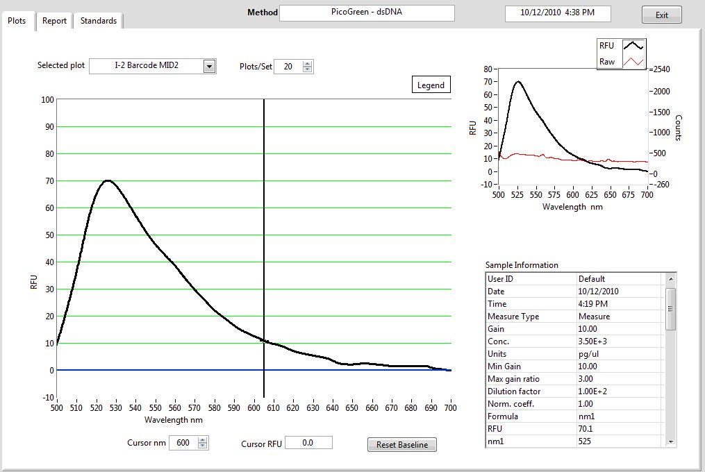This screenshot has height=472, width=705.
Task: Click the Method field PicoGreen - dsDNA
Action: [x=367, y=12]
